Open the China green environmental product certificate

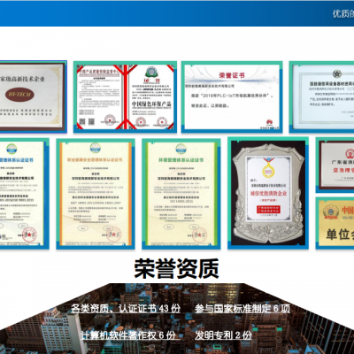click(125, 97)
